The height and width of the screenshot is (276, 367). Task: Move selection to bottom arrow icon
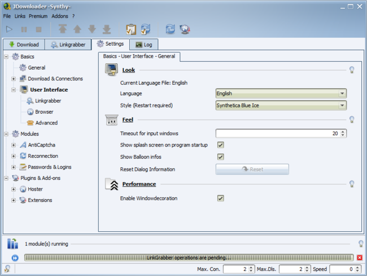pos(107,29)
